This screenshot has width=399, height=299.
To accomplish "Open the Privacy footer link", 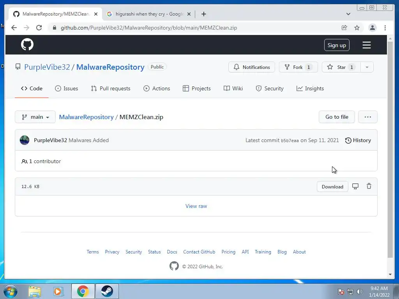I will [x=112, y=252].
